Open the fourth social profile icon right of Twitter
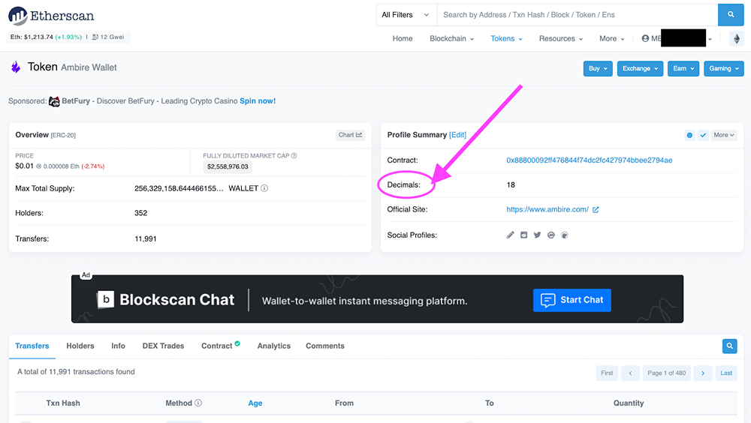This screenshot has width=751, height=423. [x=550, y=235]
